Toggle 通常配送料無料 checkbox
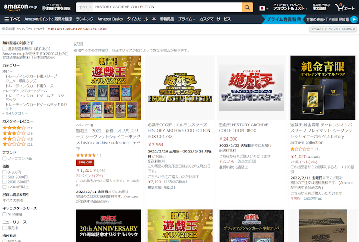Screen dimensions: 359x242 pyautogui.click(x=4, y=49)
